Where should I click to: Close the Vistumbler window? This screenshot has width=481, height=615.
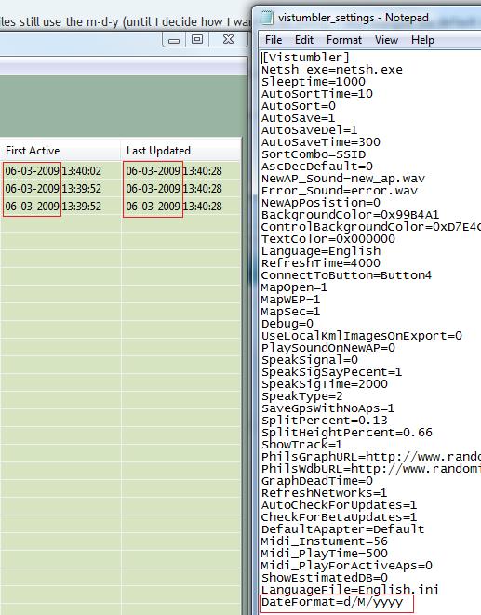pyautogui.click(x=228, y=40)
